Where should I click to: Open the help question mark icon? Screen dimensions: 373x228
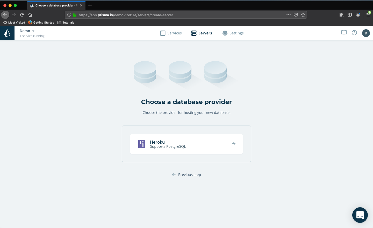(x=354, y=33)
